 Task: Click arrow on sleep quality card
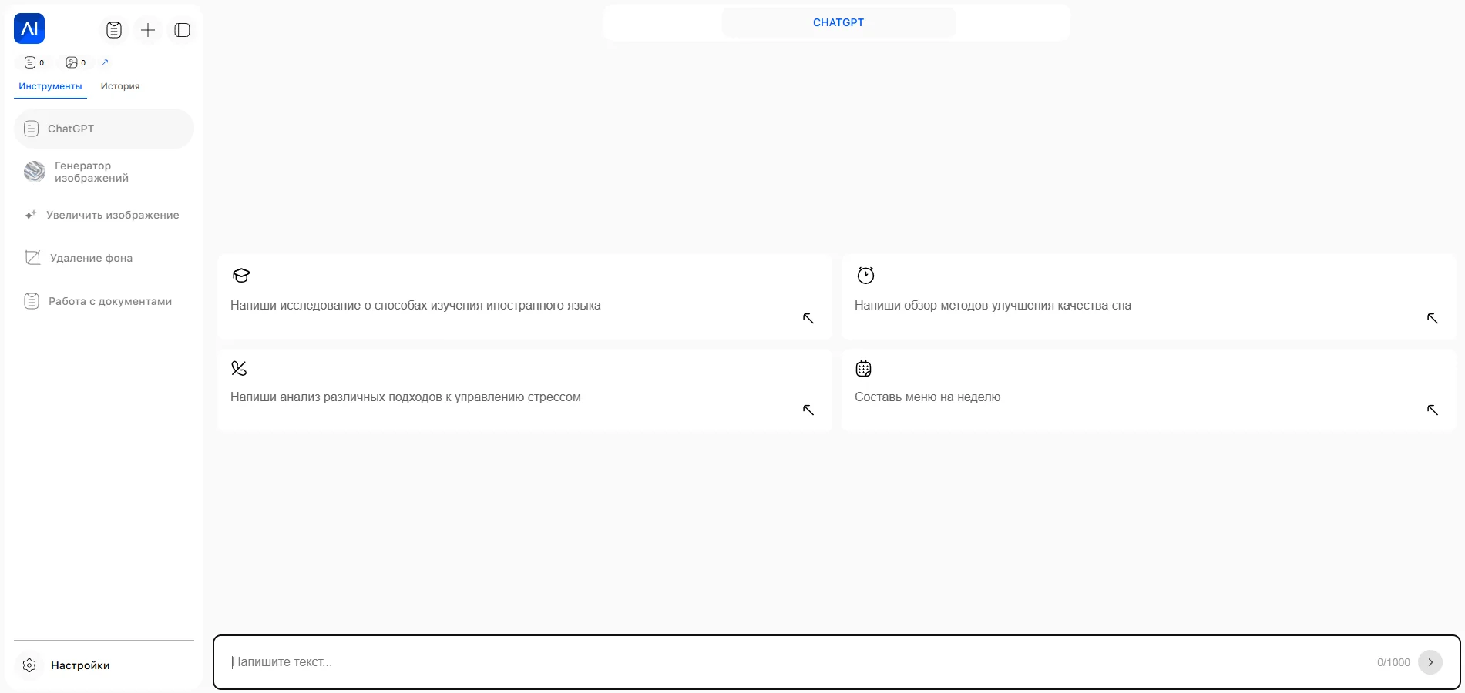[1433, 318]
